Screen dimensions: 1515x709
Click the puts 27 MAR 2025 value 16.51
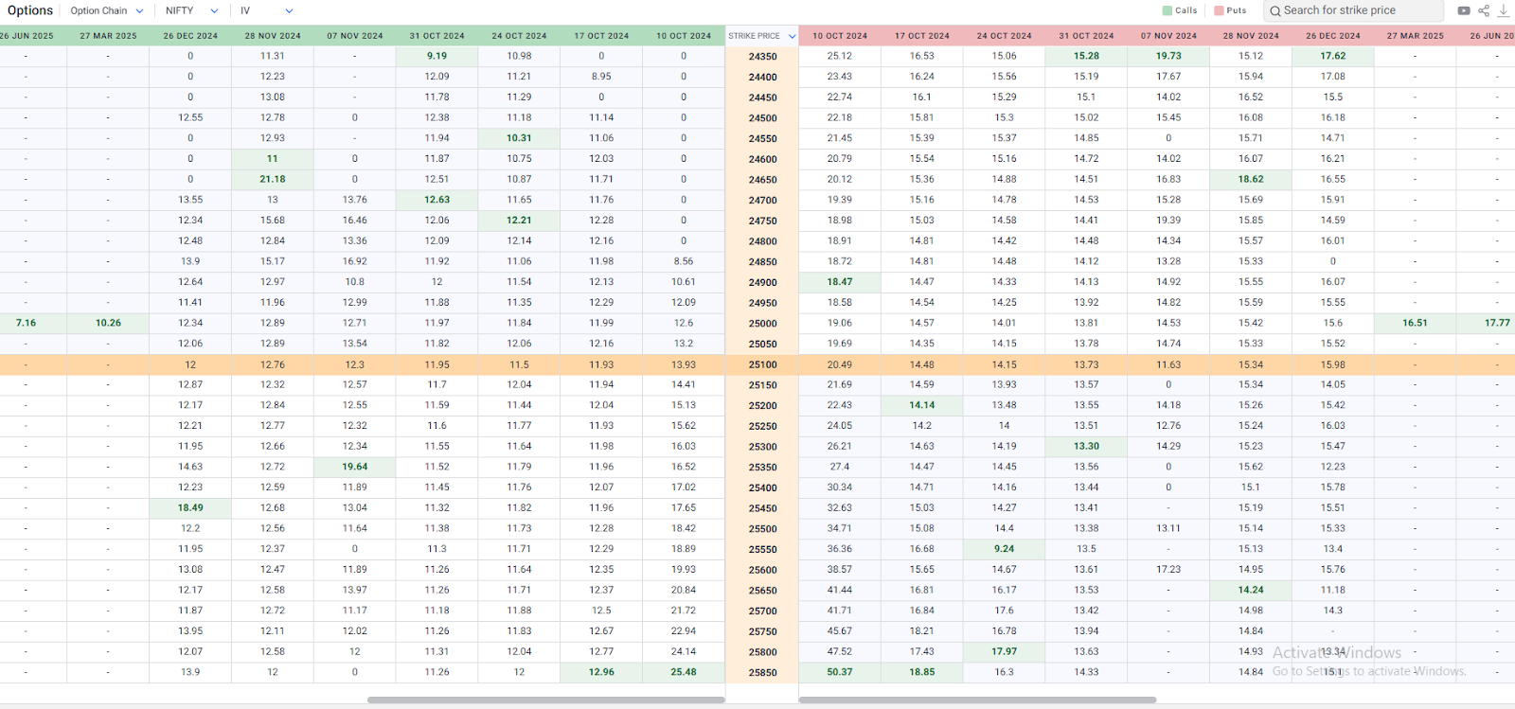tap(1415, 323)
